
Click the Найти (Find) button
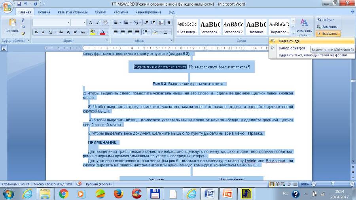(x=326, y=20)
